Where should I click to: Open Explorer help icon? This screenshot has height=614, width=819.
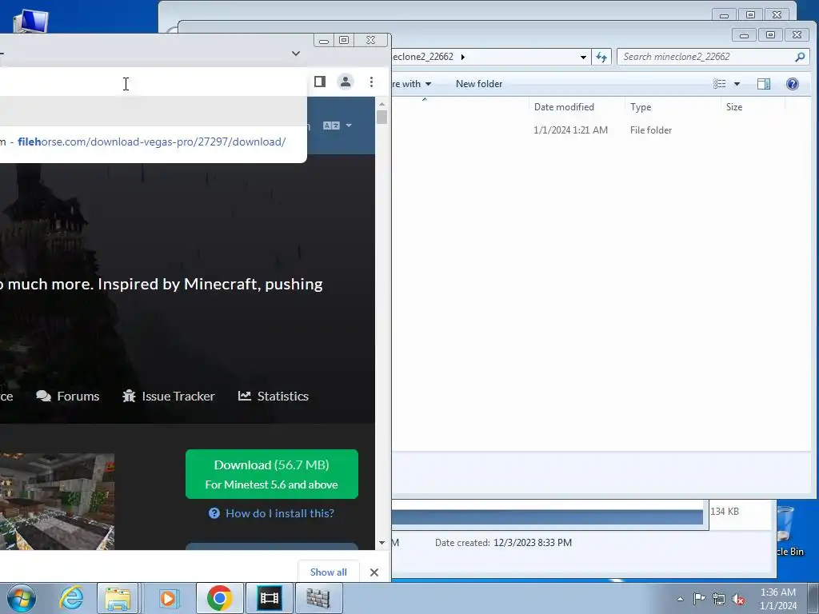[793, 84]
